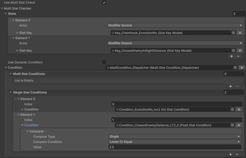The height and width of the screenshot is (158, 246).
Task: Collapse Single Stat Conditions list
Action: tap(11, 93)
